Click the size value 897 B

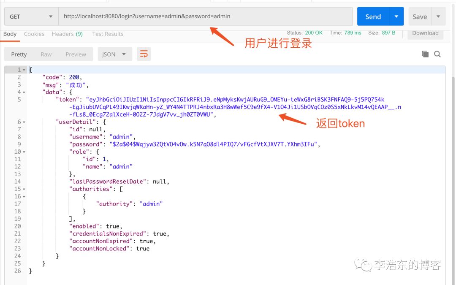point(388,33)
